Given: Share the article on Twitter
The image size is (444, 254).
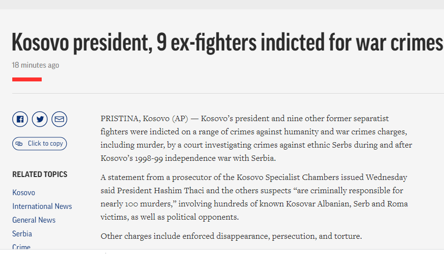Looking at the screenshot, I should (40, 119).
